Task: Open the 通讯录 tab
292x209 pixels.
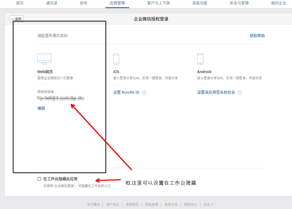Action: pyautogui.click(x=51, y=3)
